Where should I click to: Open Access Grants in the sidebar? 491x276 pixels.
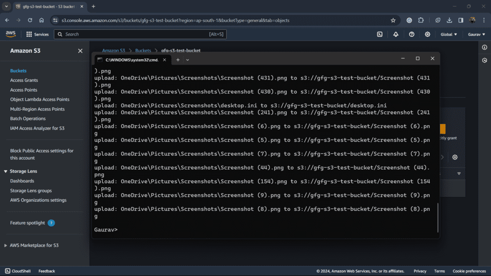click(24, 80)
